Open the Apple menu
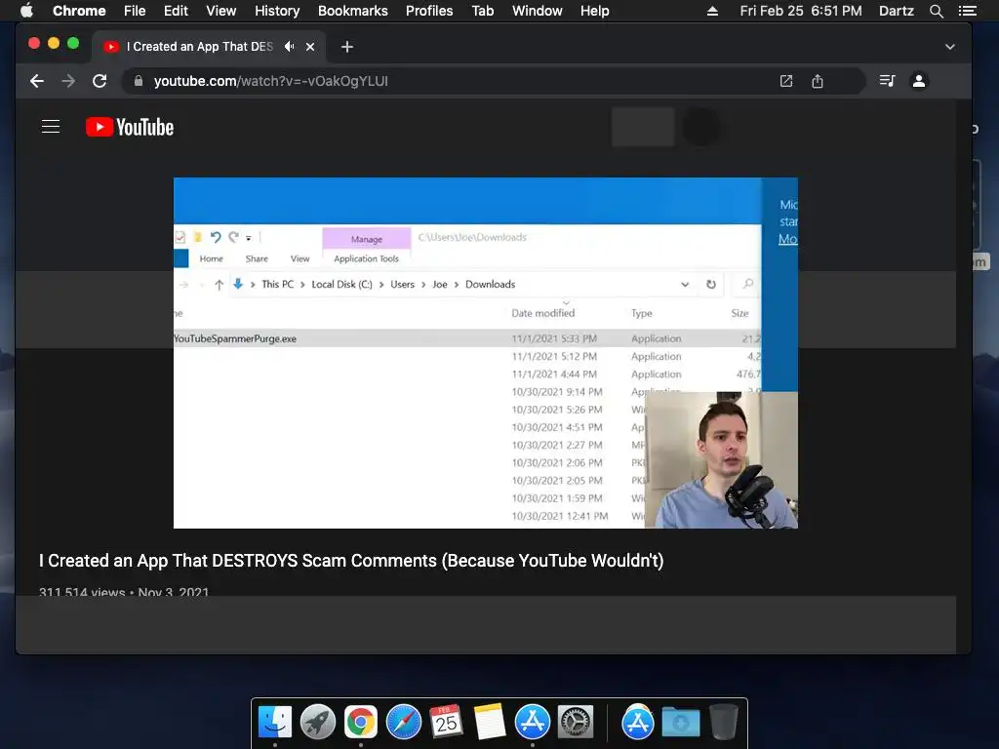Viewport: 999px width, 749px height. (26, 11)
